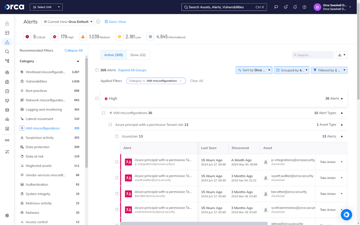Screen dimensions: 360x225
Task: Open the help question mark icon
Action: point(304,7)
